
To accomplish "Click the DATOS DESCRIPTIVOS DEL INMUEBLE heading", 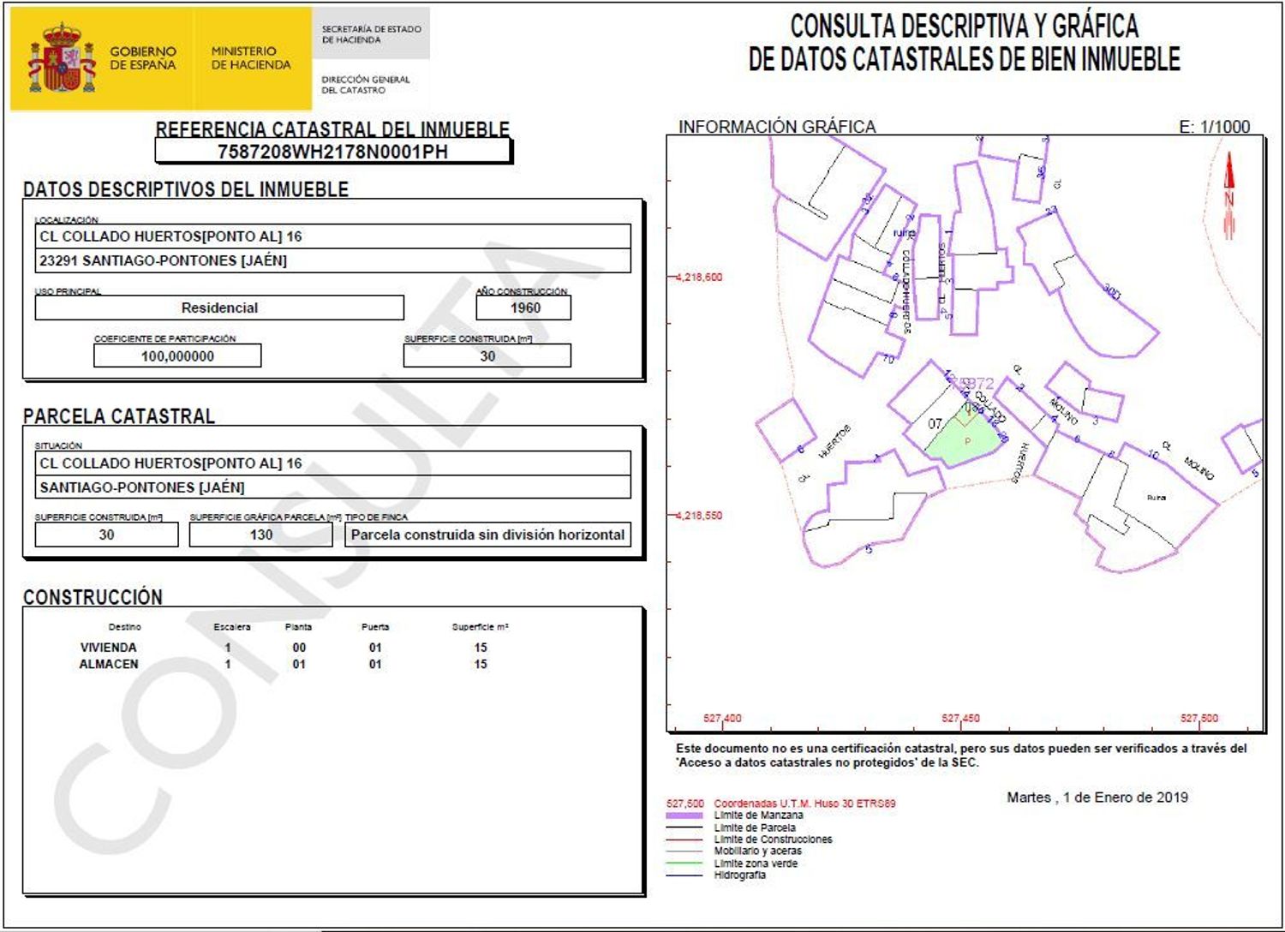I will click(x=186, y=189).
